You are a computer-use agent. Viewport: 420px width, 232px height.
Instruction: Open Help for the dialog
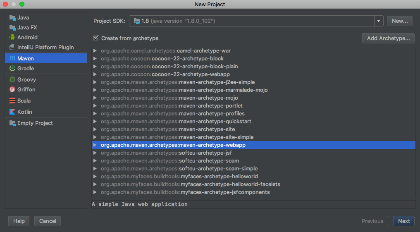point(19,221)
